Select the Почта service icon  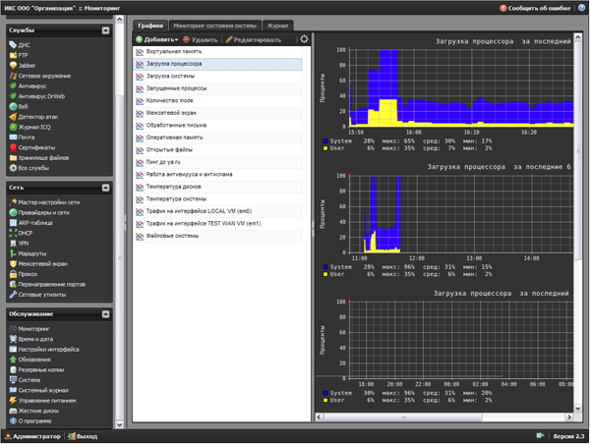13,138
